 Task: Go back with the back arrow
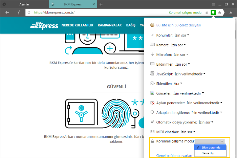[x=7, y=13]
